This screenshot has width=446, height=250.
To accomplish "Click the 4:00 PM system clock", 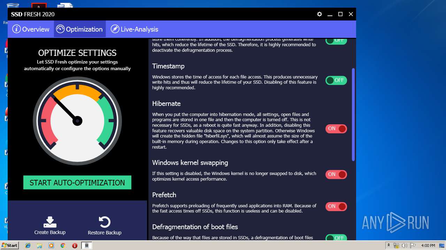I will pyautogui.click(x=428, y=245).
